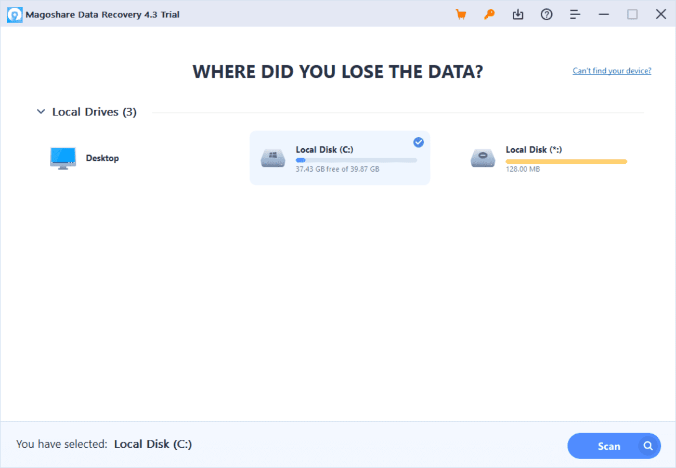The height and width of the screenshot is (468, 676).
Task: Collapse the Local Drives section chevron
Action: tap(41, 112)
